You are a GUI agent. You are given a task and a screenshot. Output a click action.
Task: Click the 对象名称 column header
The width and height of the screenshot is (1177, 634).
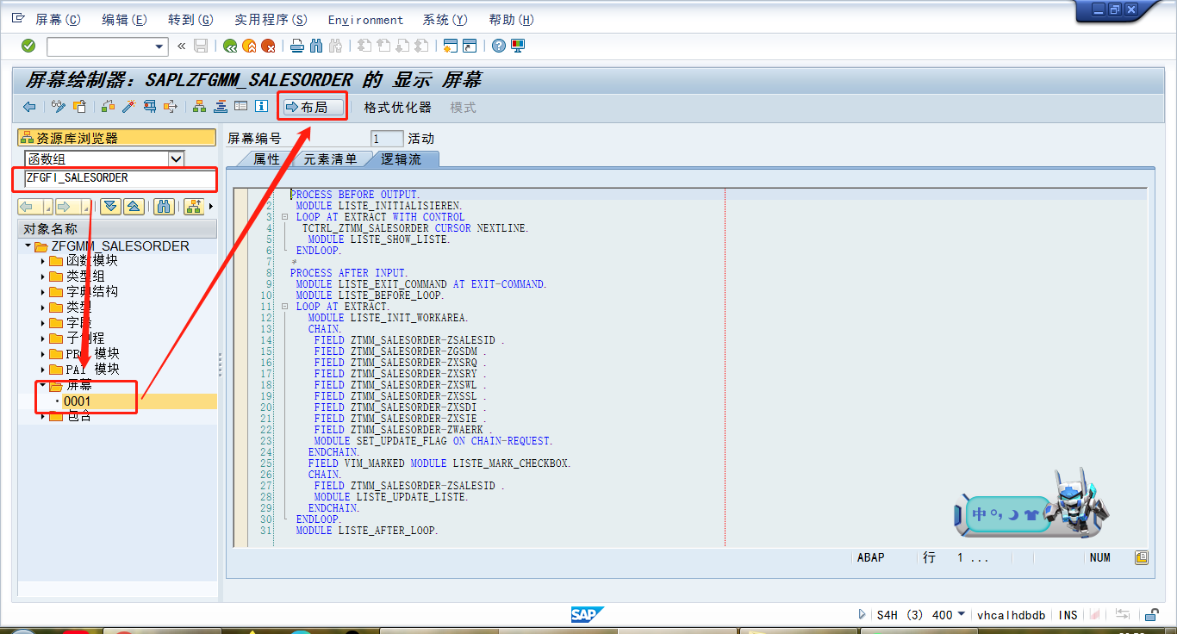(117, 229)
